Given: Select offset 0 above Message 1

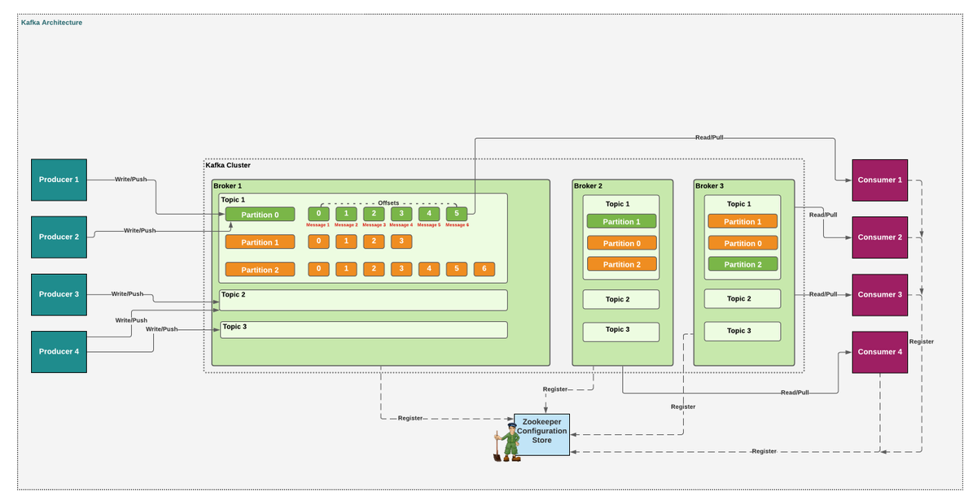Looking at the screenshot, I should point(319,214).
